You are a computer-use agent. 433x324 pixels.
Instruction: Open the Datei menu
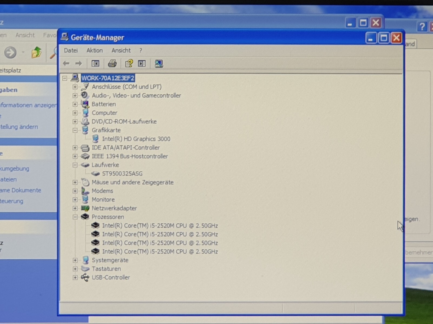pos(71,50)
